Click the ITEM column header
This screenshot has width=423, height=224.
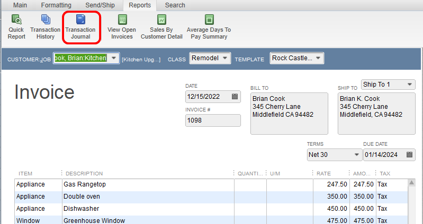(25, 174)
